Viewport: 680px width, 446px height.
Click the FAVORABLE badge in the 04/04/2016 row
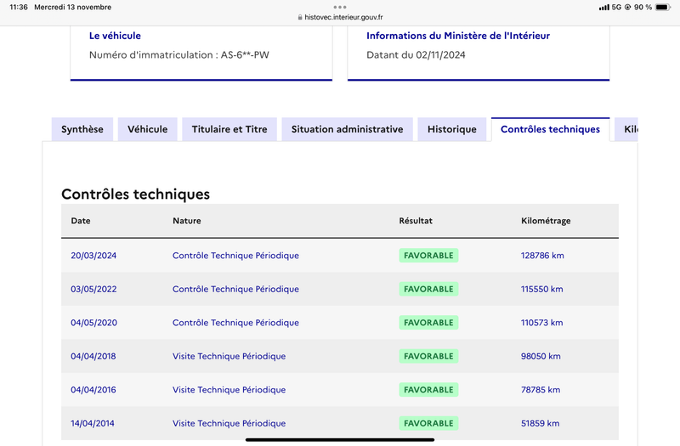[428, 390]
